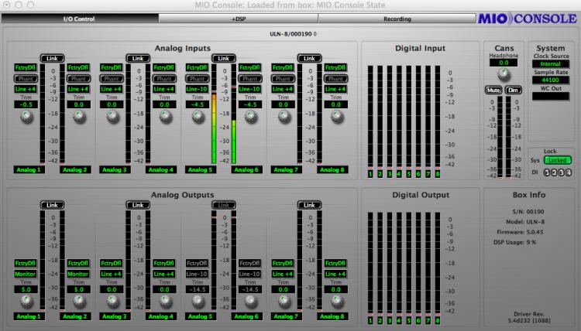This screenshot has height=331, width=581.
Task: Open the Clock Source dropdown showing Internal
Action: [550, 64]
